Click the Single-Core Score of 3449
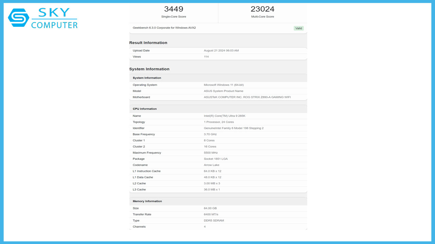435x244 pixels. point(174,9)
